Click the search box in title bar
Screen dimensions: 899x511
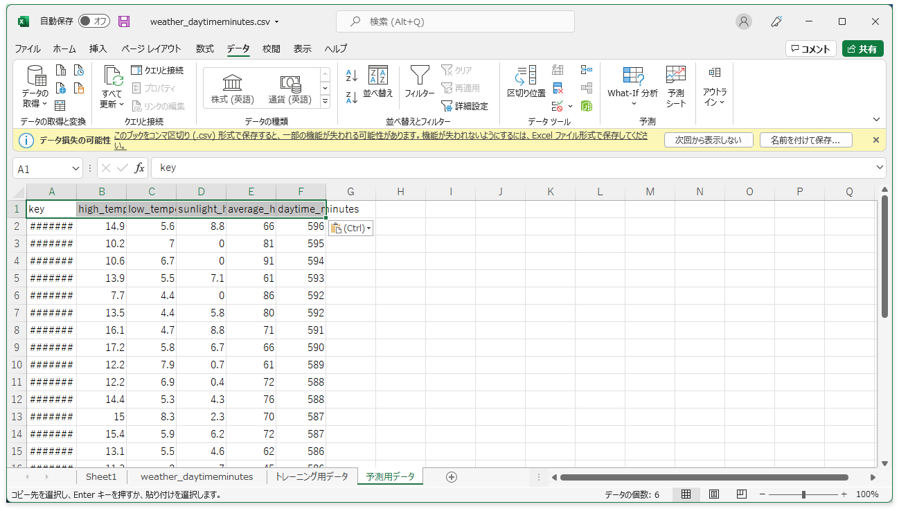point(455,21)
